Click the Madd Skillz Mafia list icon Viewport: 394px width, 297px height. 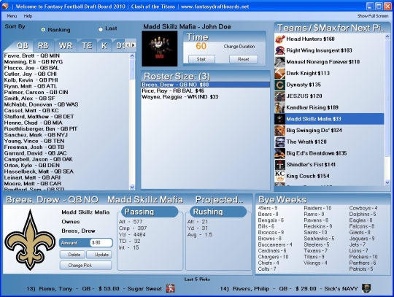[279, 119]
